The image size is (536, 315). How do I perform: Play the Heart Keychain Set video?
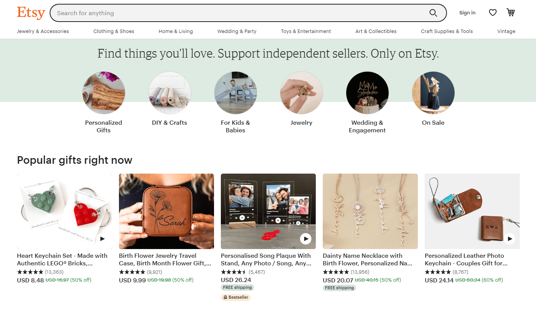pyautogui.click(x=102, y=239)
